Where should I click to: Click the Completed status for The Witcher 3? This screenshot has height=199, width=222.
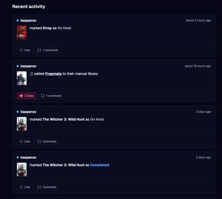pos(100,165)
